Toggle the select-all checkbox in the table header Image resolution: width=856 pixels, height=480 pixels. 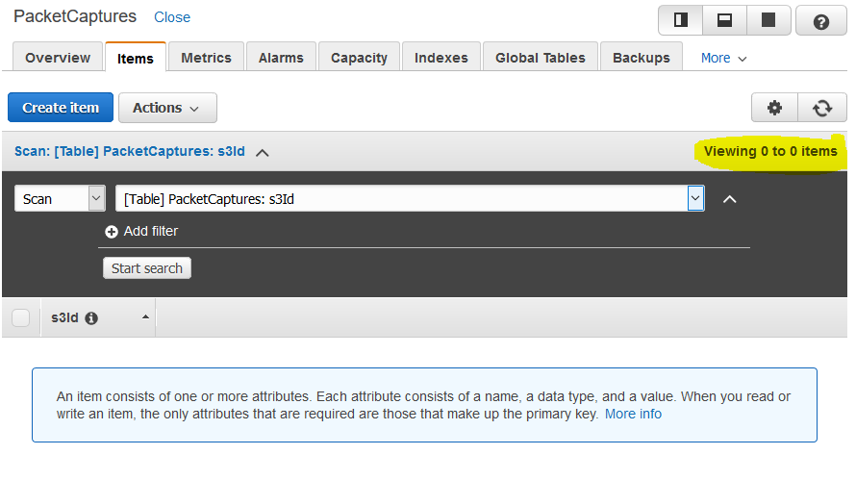[x=21, y=317]
